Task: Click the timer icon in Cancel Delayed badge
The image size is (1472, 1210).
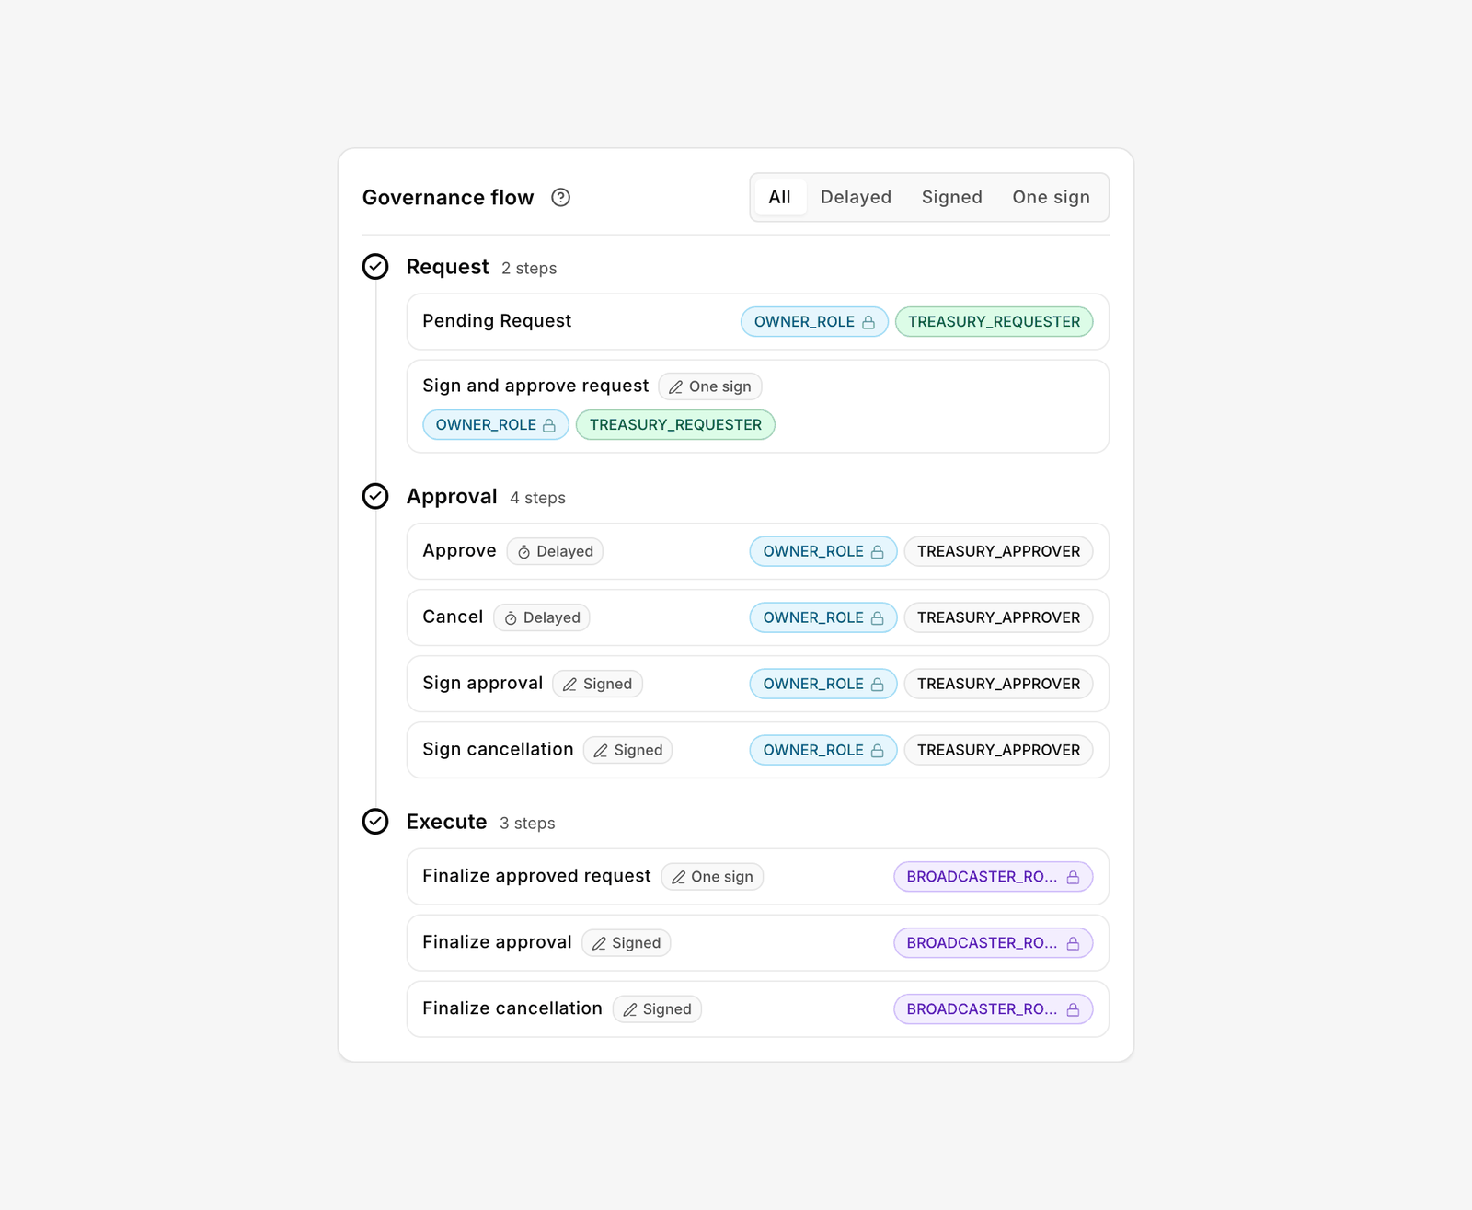Action: [511, 618]
